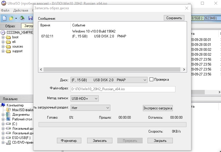
Task: Click the Open CD/DVD toolbar icon
Action: 22,18
